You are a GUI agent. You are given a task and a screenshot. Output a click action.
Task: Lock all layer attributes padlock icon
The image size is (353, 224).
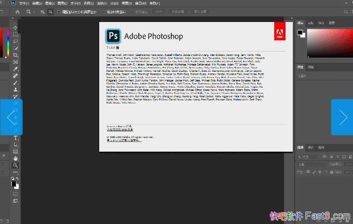(331, 172)
